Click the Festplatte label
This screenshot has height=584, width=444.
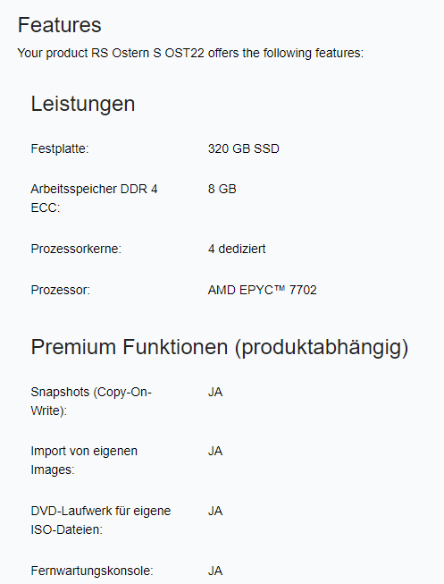60,148
